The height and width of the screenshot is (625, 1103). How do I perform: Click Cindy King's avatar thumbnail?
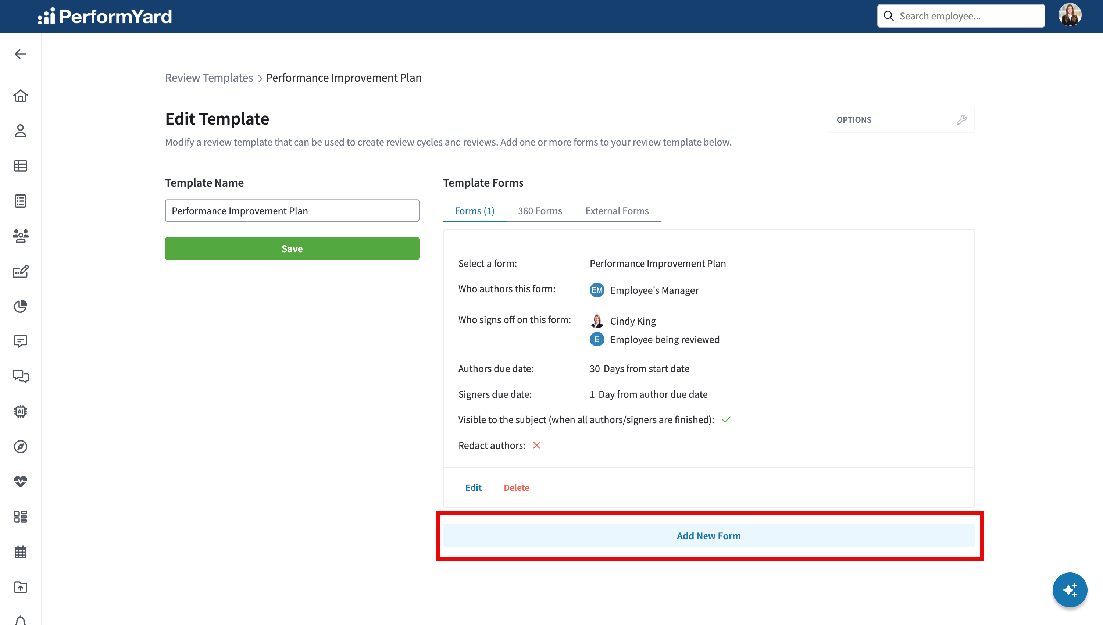(x=597, y=321)
